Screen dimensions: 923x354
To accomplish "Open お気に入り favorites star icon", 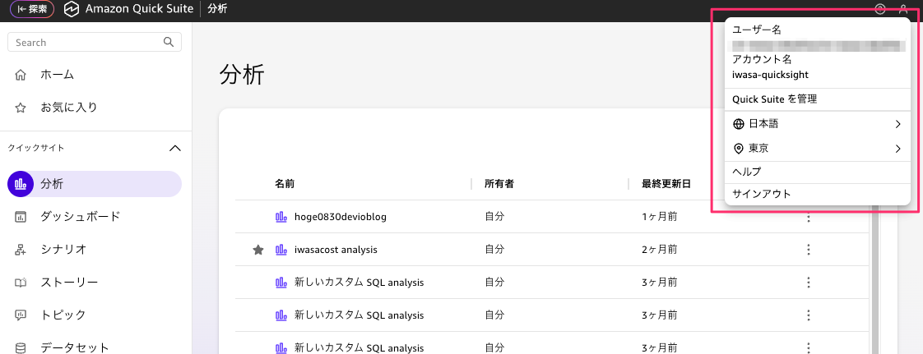I will 21,108.
